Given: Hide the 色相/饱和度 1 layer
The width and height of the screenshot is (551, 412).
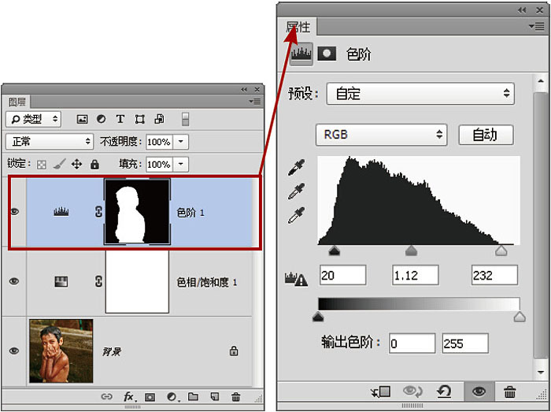Looking at the screenshot, I should [14, 281].
